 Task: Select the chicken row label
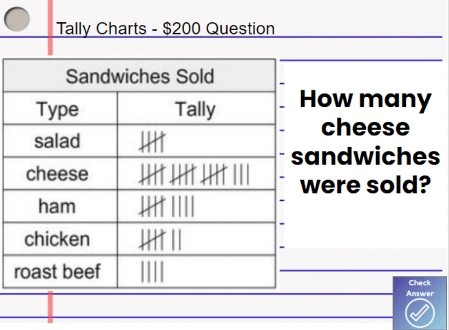pyautogui.click(x=57, y=239)
